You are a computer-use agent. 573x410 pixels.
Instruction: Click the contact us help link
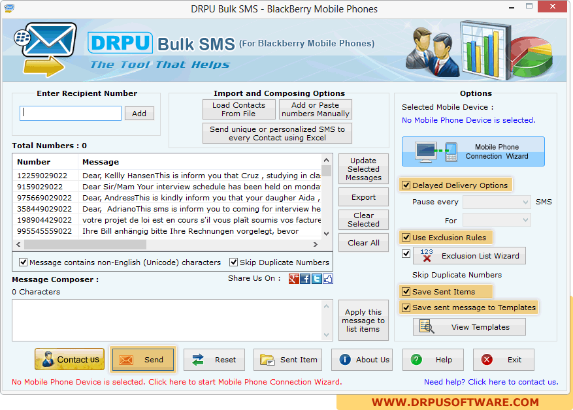click(x=491, y=382)
